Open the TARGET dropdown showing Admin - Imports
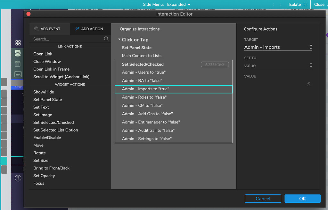The image size is (328, 210). coord(278,47)
